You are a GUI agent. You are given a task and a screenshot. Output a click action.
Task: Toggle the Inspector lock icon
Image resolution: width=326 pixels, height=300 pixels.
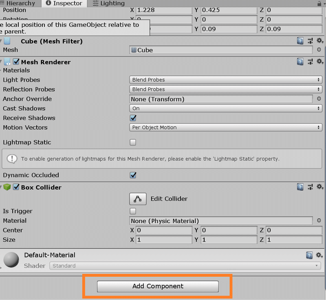coord(319,4)
